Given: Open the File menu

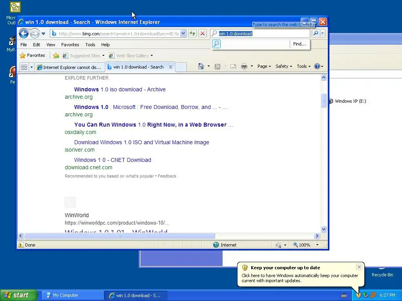Looking at the screenshot, I should (24, 45).
